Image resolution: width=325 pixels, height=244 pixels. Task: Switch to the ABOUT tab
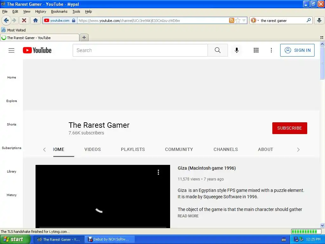point(265,149)
